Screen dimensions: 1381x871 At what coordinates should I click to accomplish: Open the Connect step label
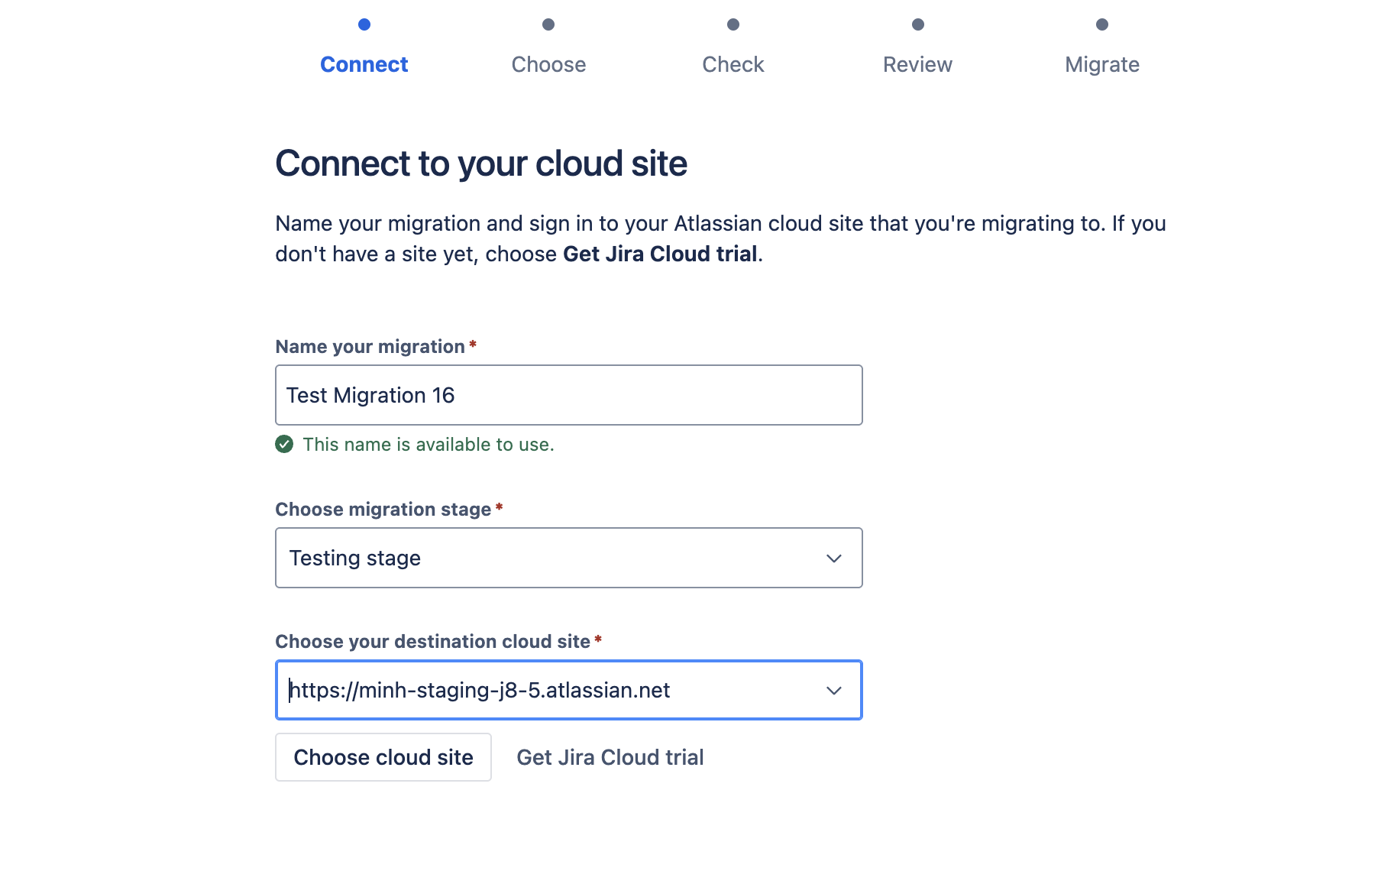click(364, 65)
